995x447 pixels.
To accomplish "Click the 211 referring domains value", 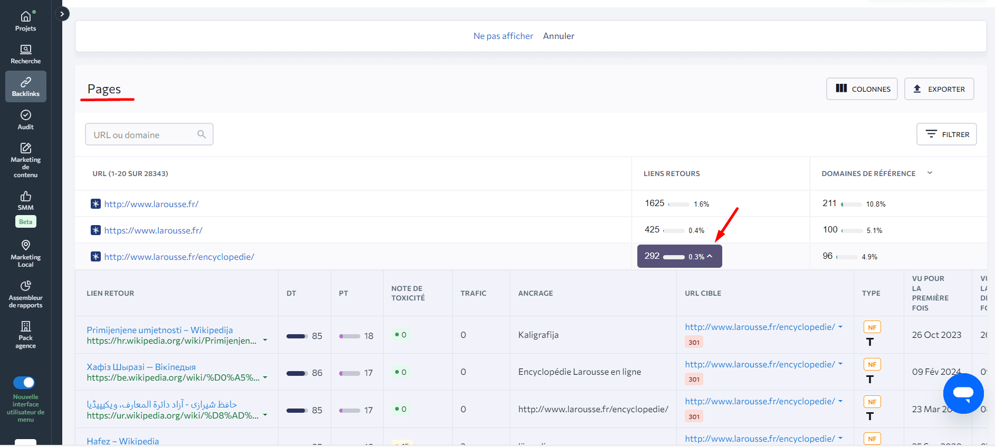I will (x=829, y=203).
